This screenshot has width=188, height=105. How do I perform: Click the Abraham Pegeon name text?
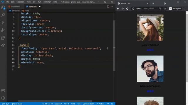pyautogui.click(x=150, y=86)
